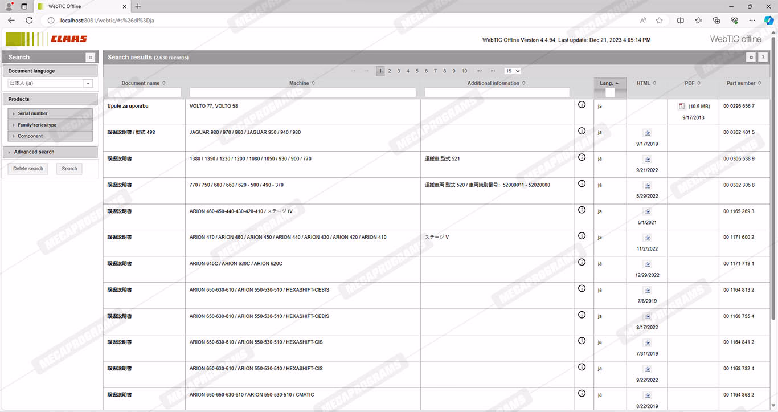View info icon for part 00 0305 538 9
Screen dimensions: 778x412
click(x=582, y=157)
